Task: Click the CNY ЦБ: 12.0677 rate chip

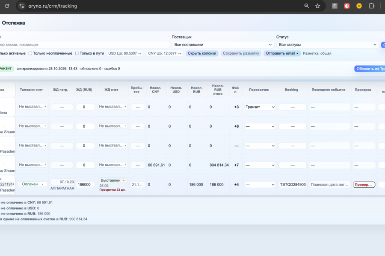Action: click(x=165, y=53)
